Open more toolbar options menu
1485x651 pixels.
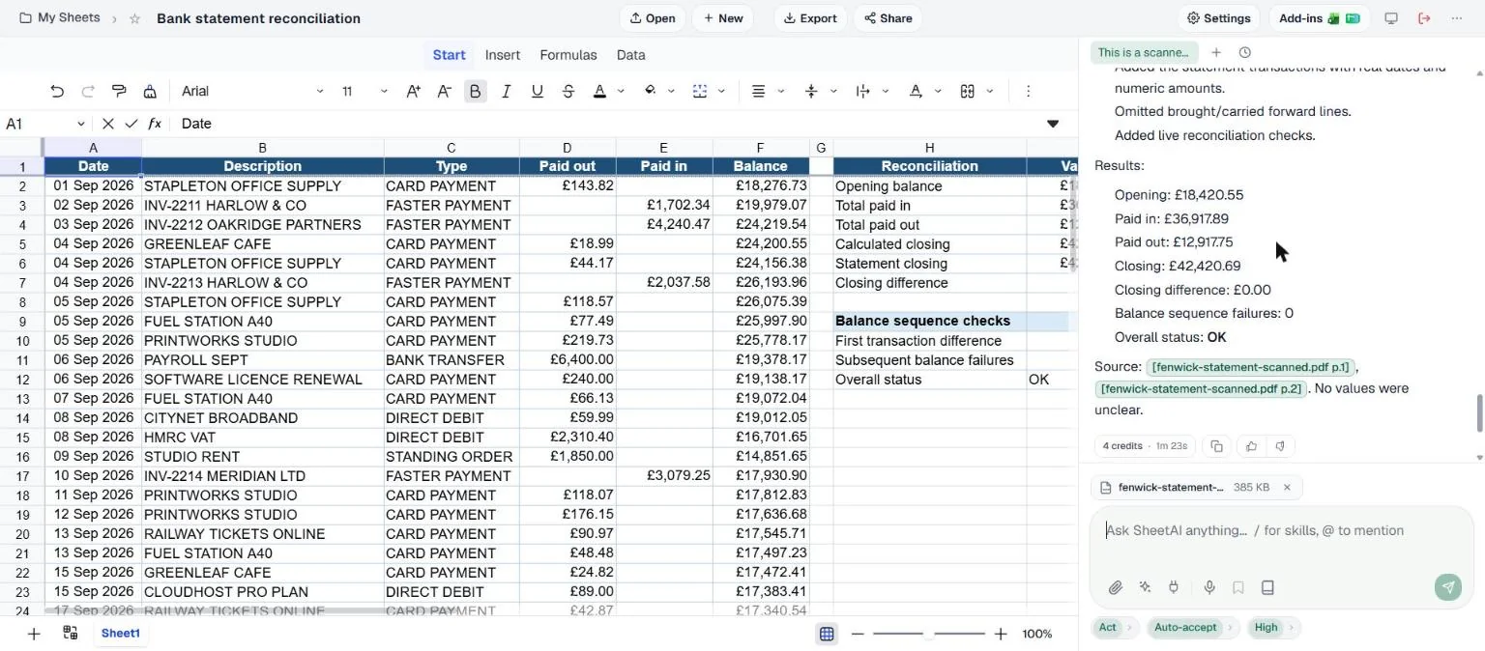coord(1028,91)
